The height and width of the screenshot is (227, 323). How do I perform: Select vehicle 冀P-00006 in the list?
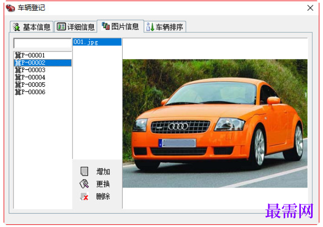point(43,92)
